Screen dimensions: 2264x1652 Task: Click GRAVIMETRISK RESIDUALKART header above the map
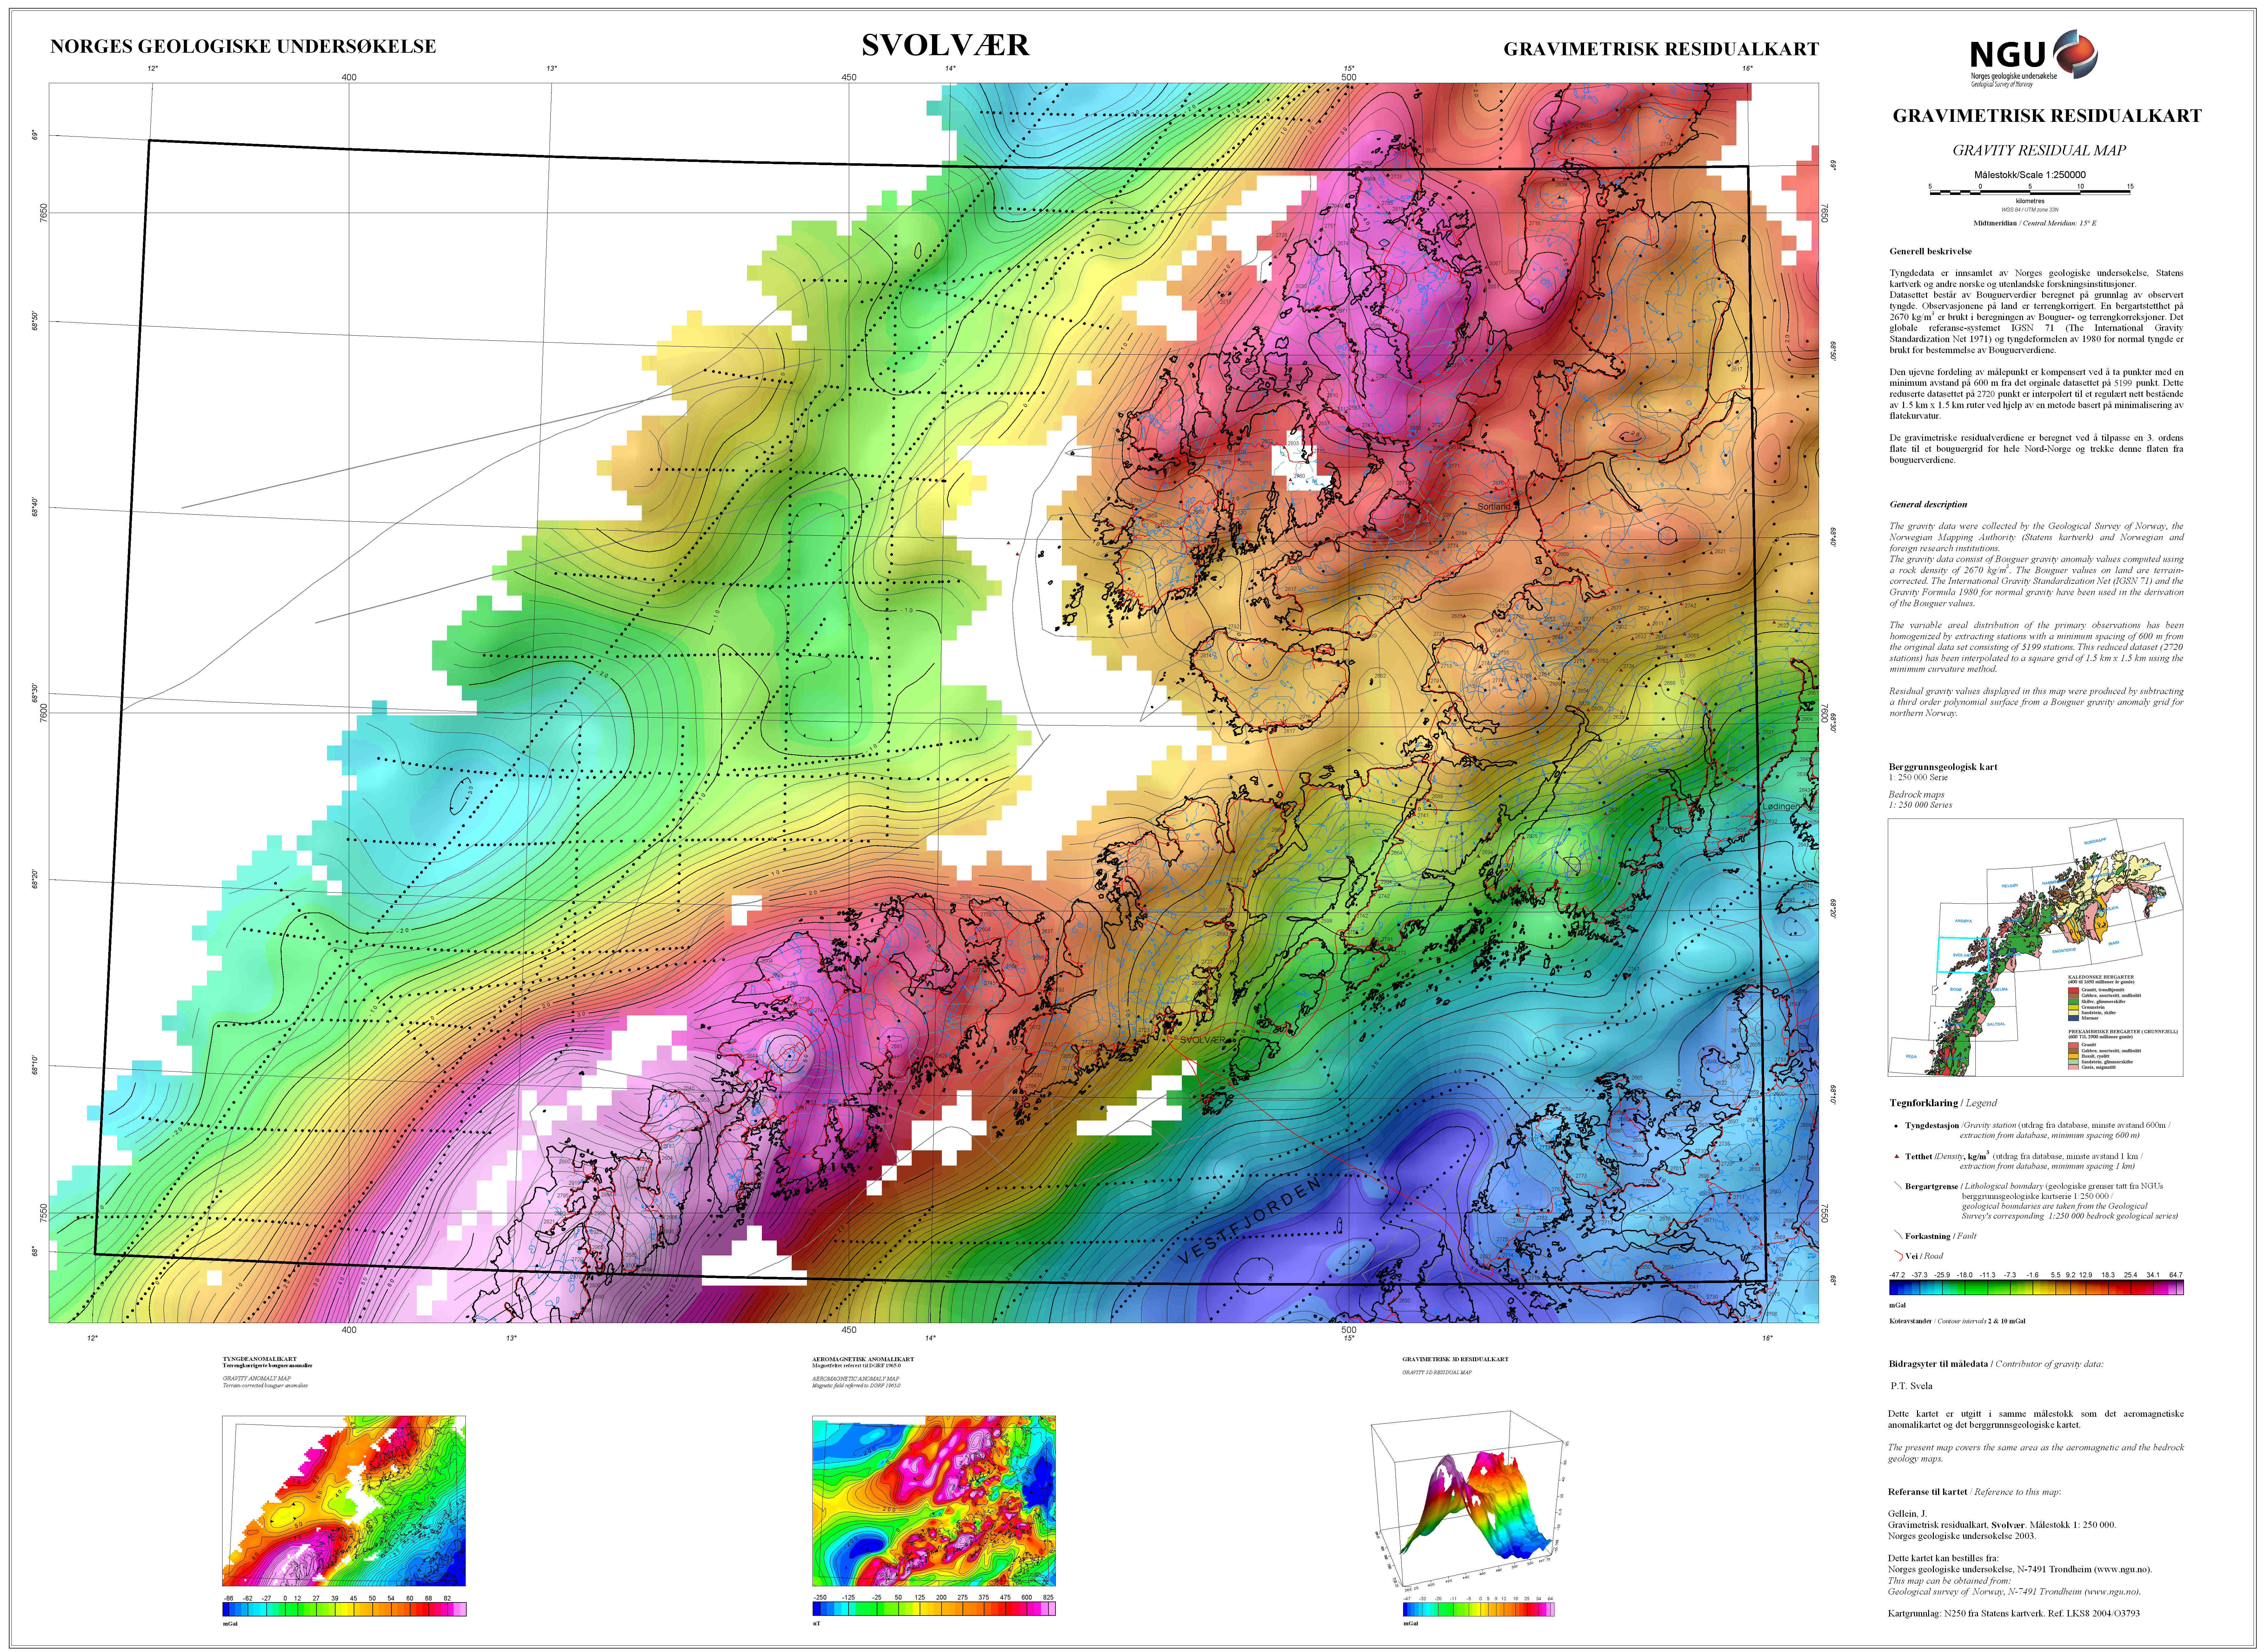[1661, 49]
